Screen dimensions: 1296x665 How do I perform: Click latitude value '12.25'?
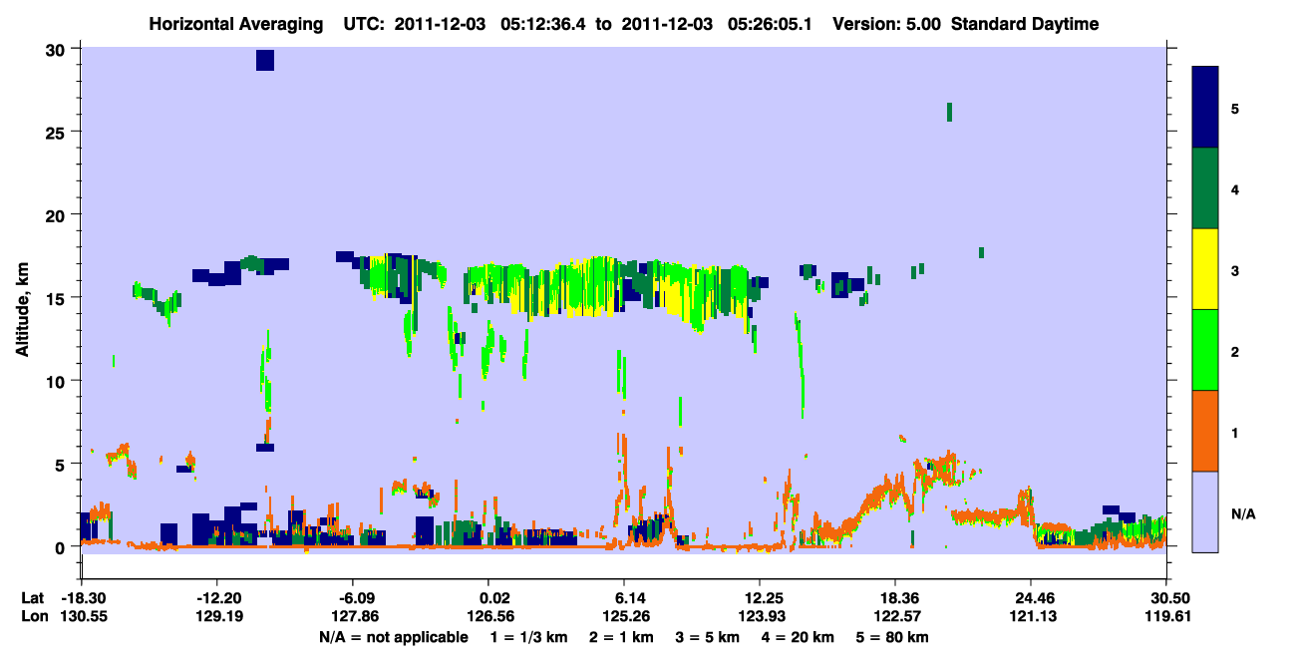pos(760,598)
